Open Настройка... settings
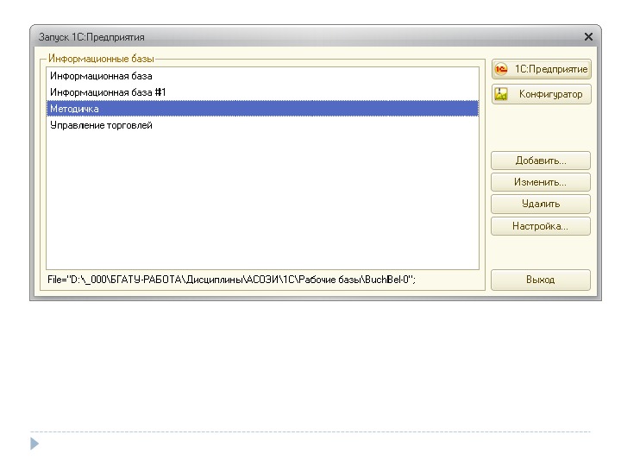The image size is (621, 466). (x=541, y=226)
